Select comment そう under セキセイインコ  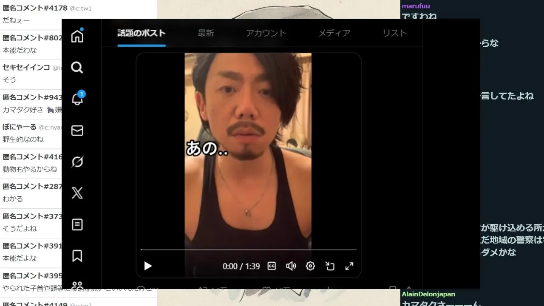click(x=9, y=80)
